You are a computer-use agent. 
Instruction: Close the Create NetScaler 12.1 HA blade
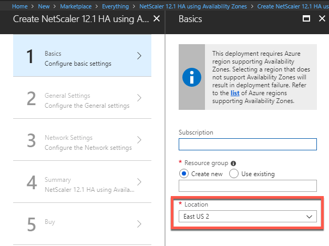pyautogui.click(x=157, y=19)
